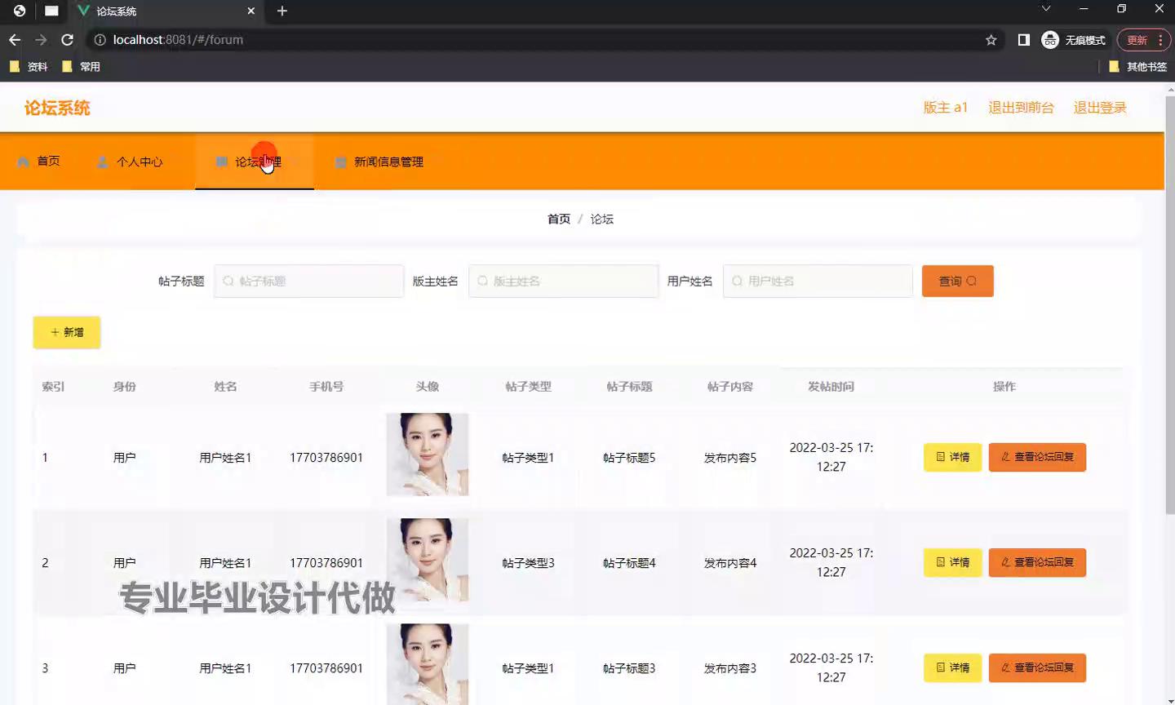Screen dimensions: 1175x705
Task: Open 新闻信息管理 in the navigation bar
Action: (379, 162)
